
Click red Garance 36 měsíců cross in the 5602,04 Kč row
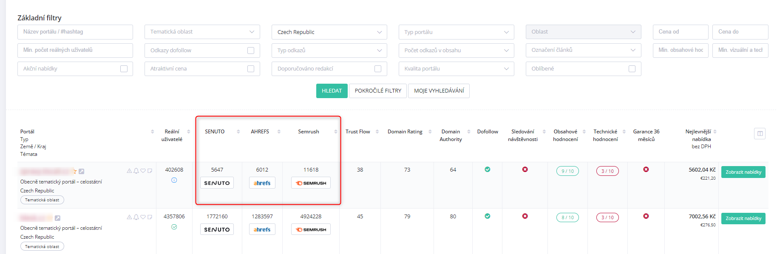point(646,169)
